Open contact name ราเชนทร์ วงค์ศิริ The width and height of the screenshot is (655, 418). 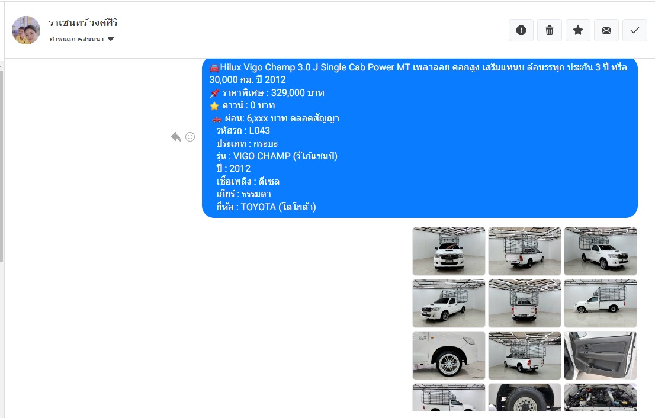coord(83,22)
